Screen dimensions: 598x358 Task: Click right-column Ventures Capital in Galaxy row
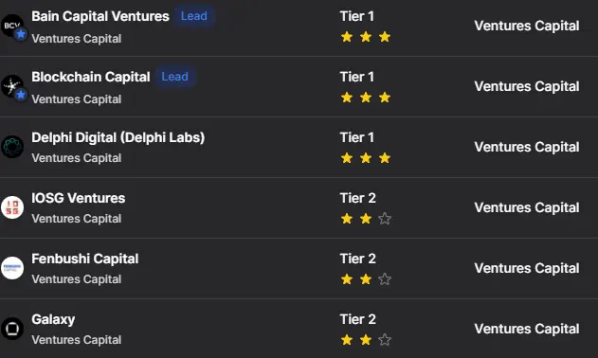point(527,329)
